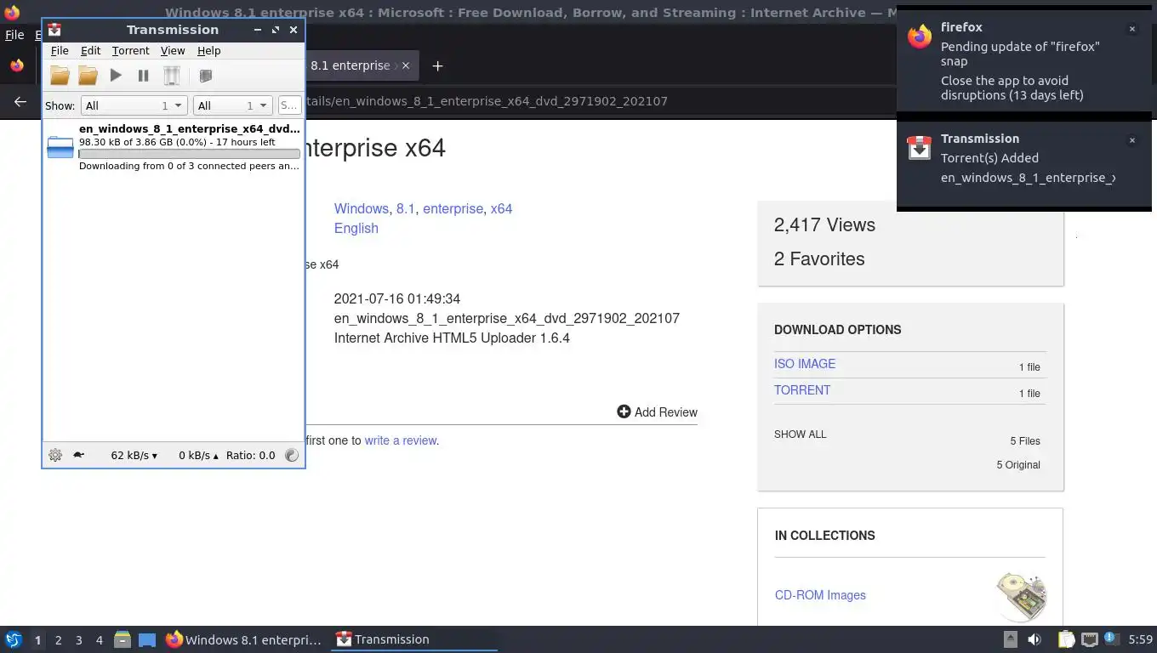This screenshot has width=1157, height=653.
Task: Click 'Downloading from 0 of 3 connected peers' status
Action: pyautogui.click(x=189, y=166)
